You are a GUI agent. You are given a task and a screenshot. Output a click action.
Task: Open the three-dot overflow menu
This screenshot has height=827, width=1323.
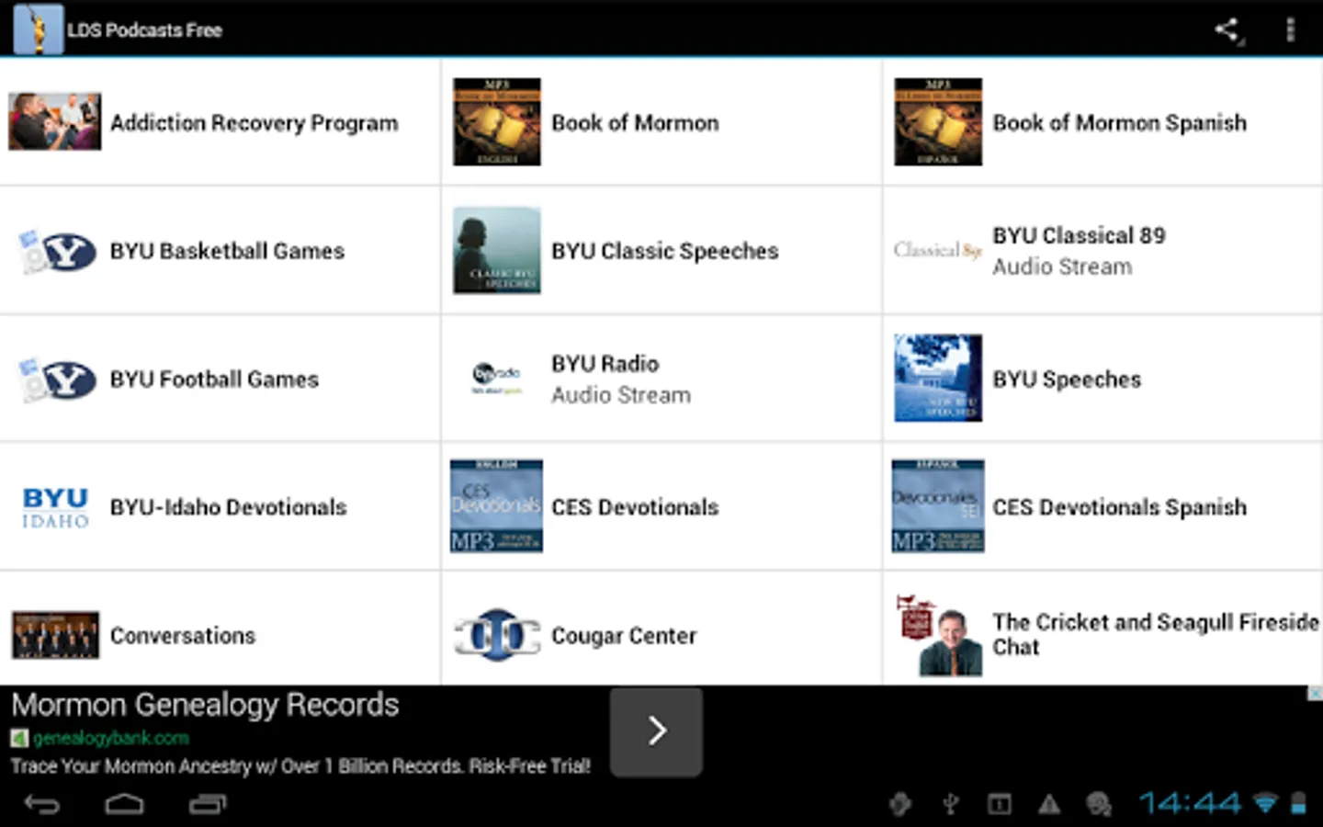point(1290,29)
